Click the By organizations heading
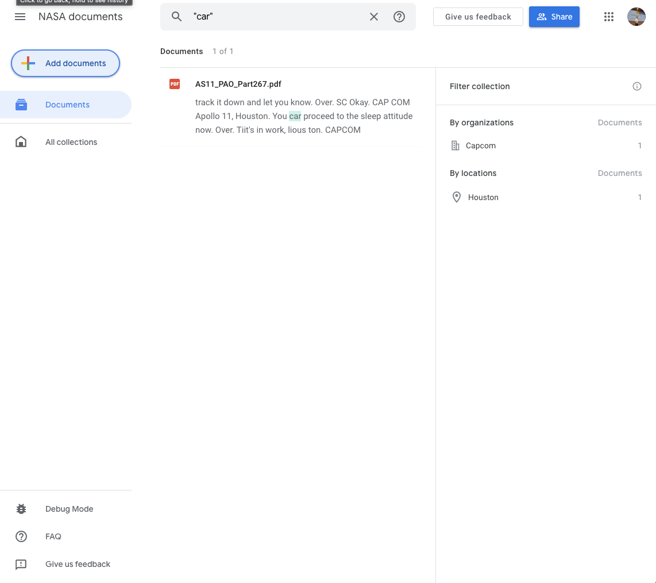656x583 pixels. coord(481,122)
